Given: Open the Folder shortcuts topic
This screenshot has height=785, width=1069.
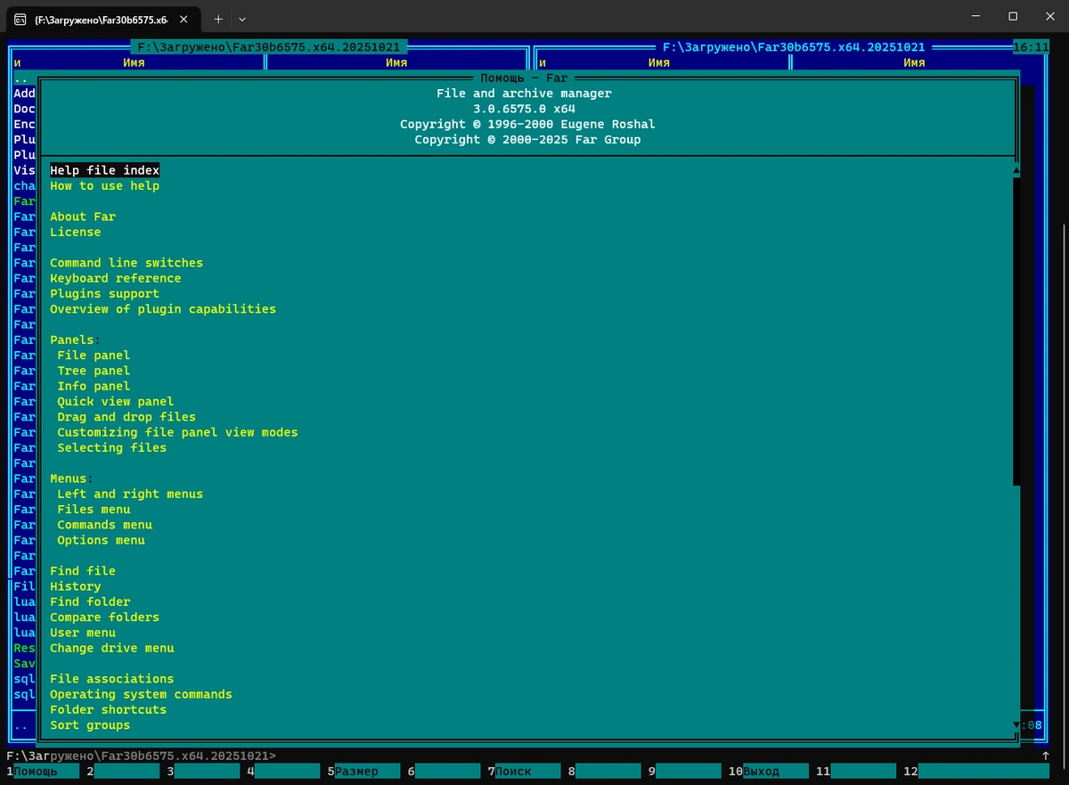Looking at the screenshot, I should pos(109,709).
